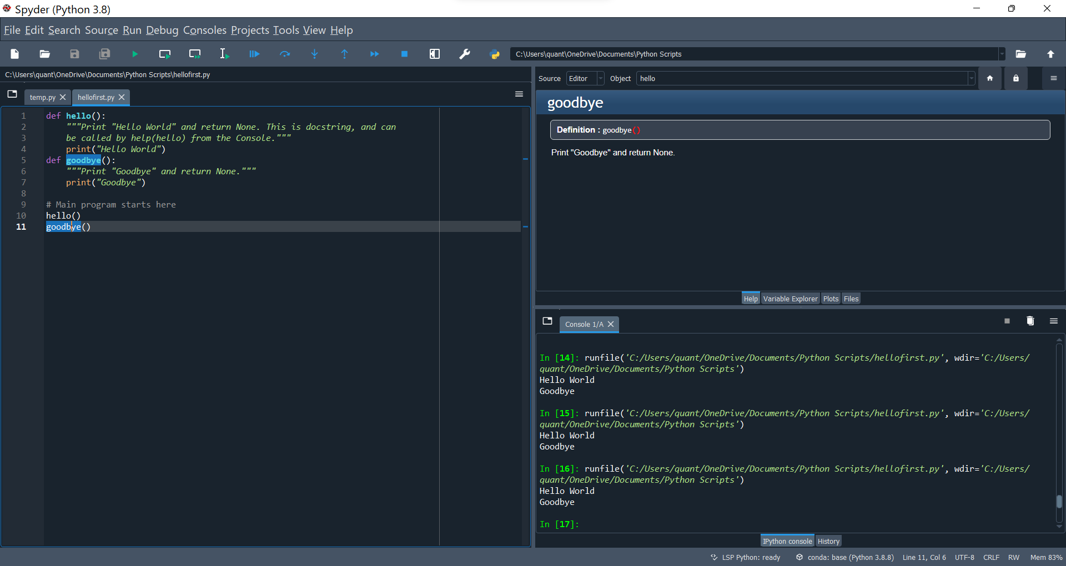Change to parent directory arrow icon
1066x566 pixels.
tap(1050, 54)
